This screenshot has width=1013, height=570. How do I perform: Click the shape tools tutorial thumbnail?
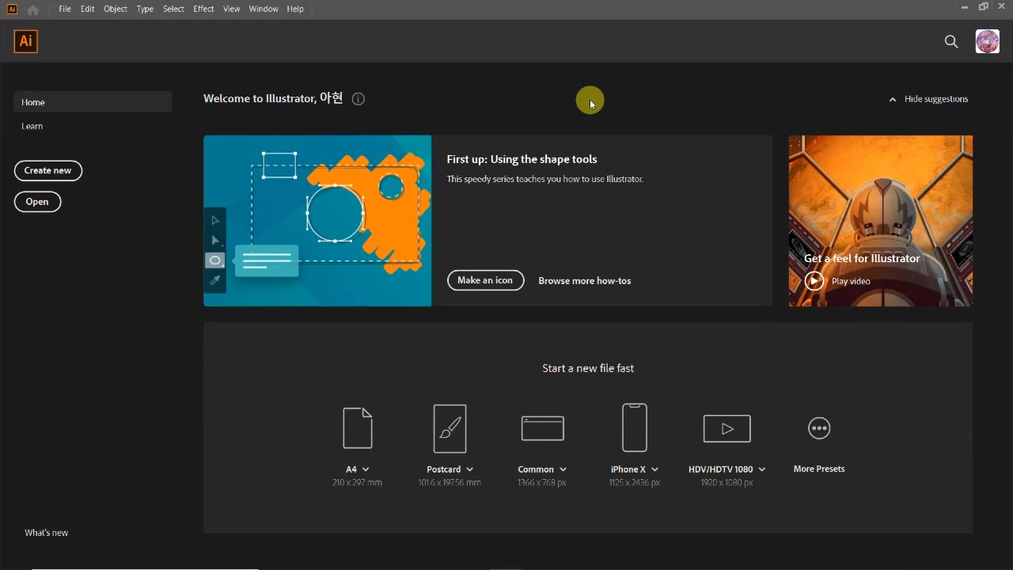coord(317,220)
